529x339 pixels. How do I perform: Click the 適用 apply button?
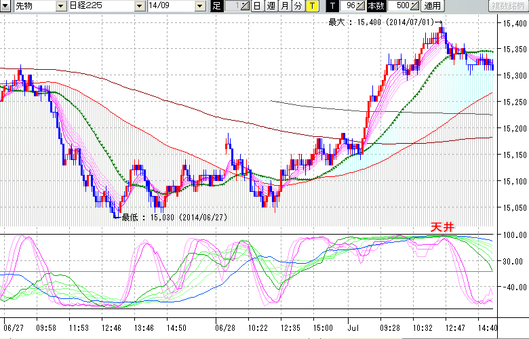pos(432,6)
